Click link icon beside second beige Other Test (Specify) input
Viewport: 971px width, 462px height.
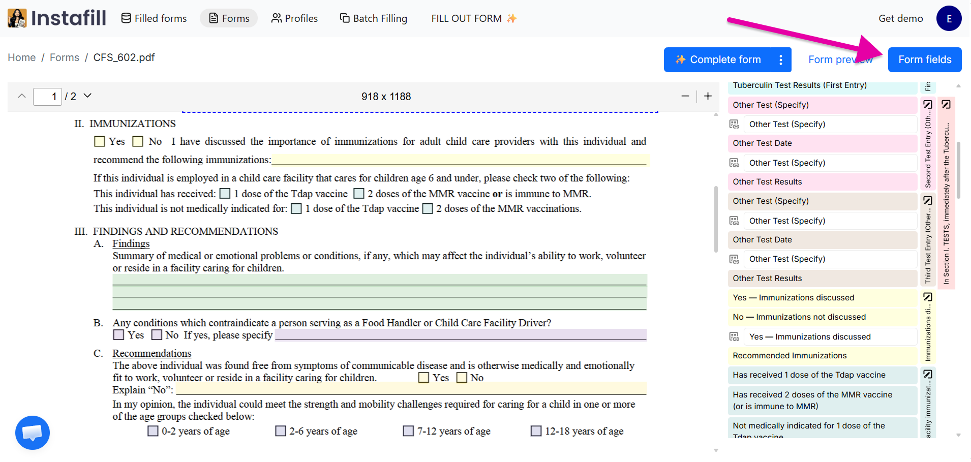pos(734,259)
